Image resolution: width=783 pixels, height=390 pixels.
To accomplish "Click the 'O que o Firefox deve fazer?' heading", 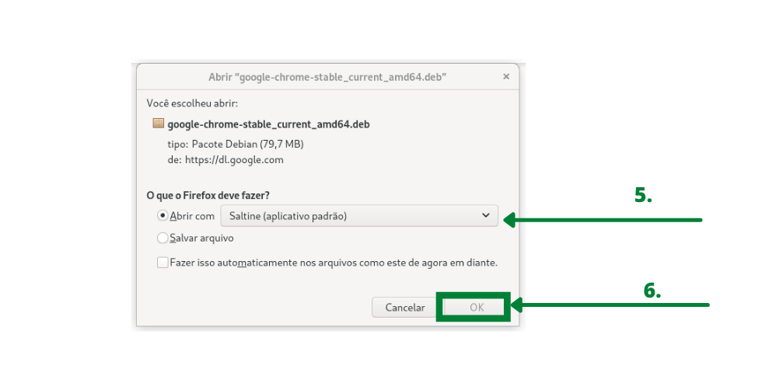I will [214, 195].
